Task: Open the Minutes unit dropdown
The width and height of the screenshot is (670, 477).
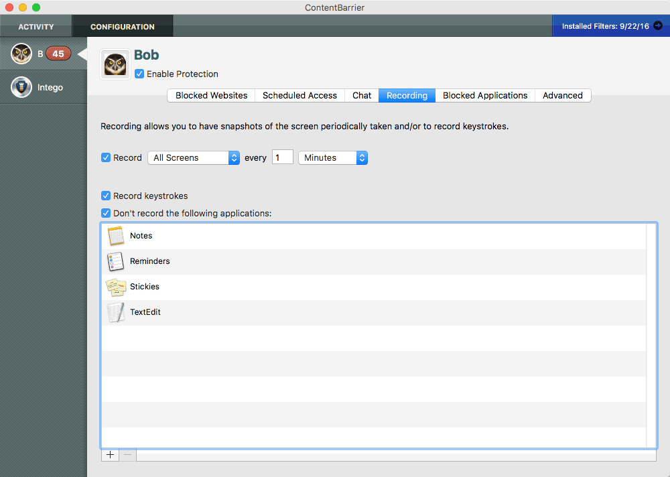Action: pos(333,157)
